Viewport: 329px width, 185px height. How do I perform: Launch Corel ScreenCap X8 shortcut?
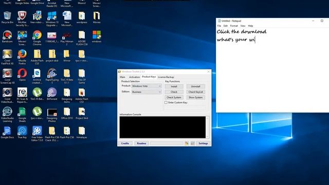[7, 77]
